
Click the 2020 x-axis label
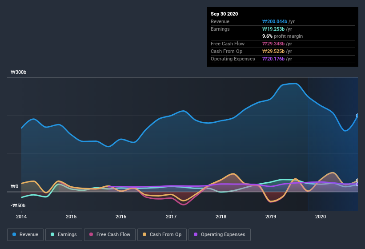click(321, 217)
